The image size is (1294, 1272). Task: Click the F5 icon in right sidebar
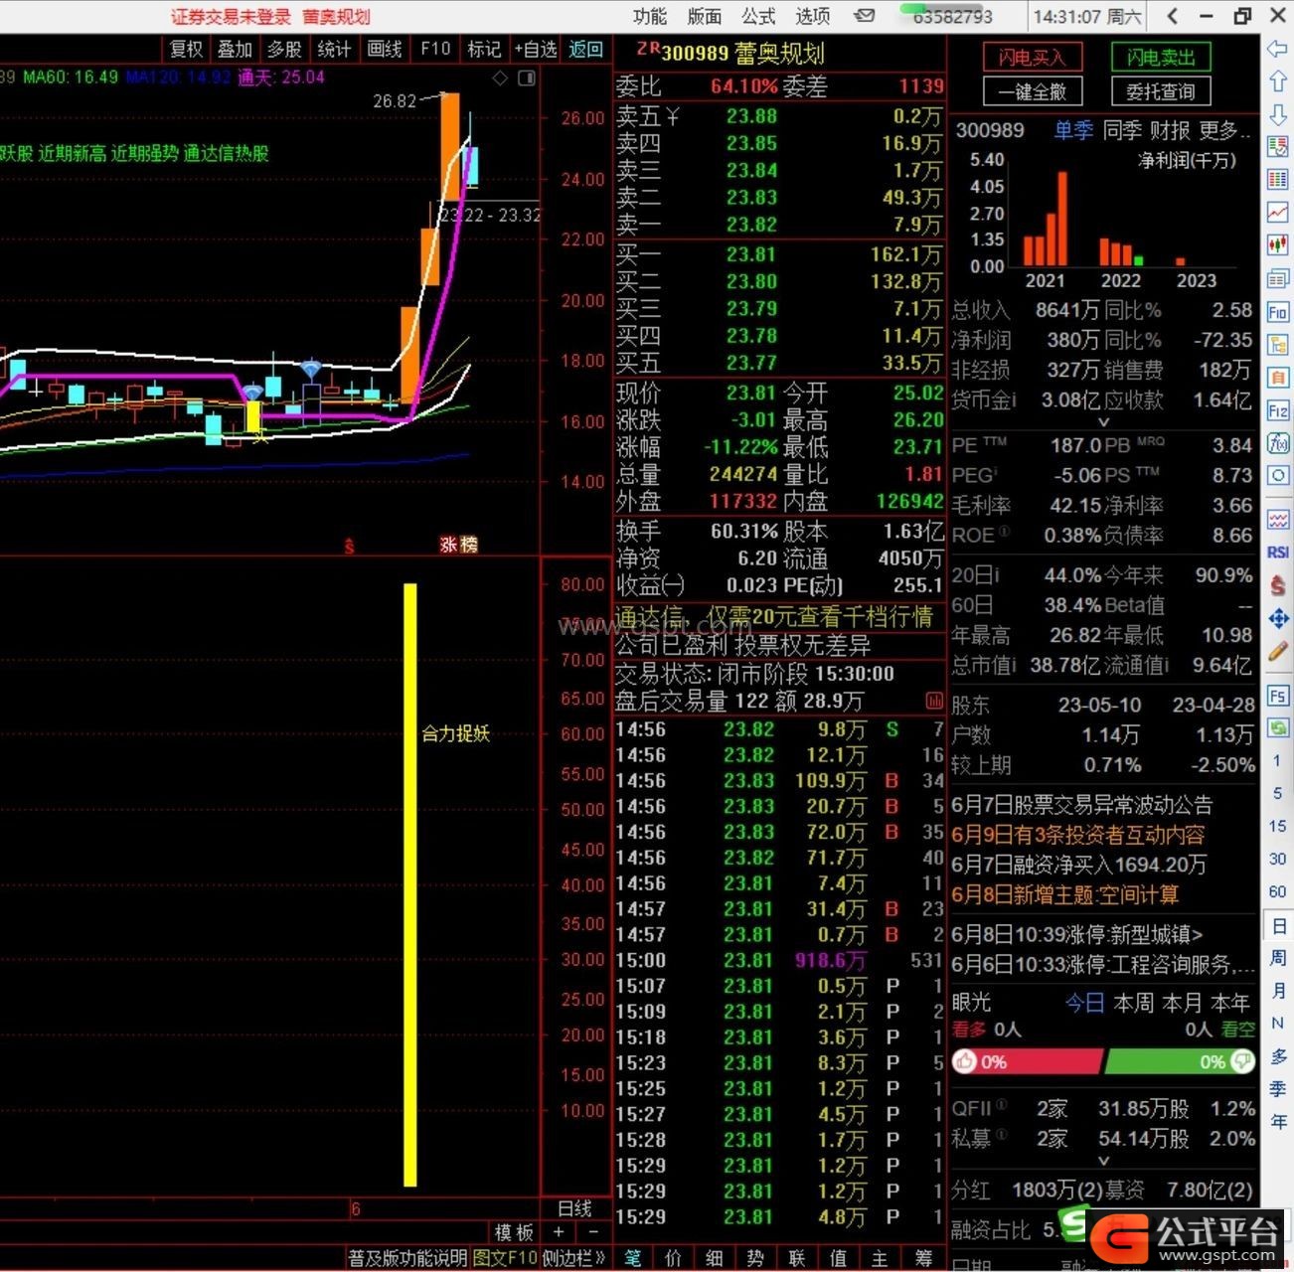[1278, 696]
